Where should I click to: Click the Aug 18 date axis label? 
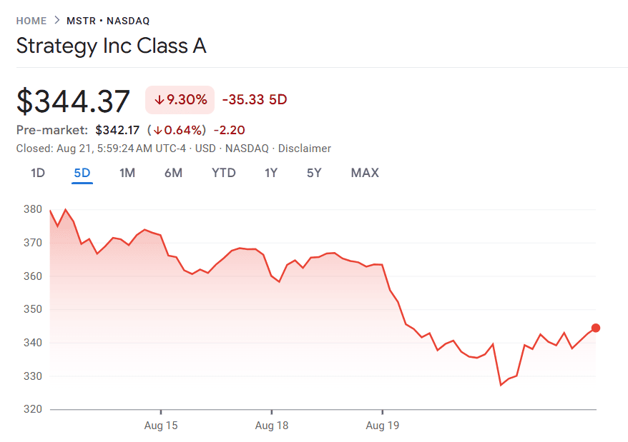click(x=272, y=426)
